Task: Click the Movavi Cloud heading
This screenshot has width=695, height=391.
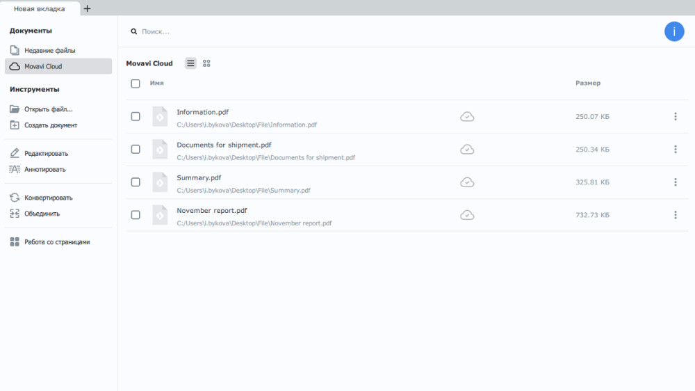Action: click(x=149, y=63)
